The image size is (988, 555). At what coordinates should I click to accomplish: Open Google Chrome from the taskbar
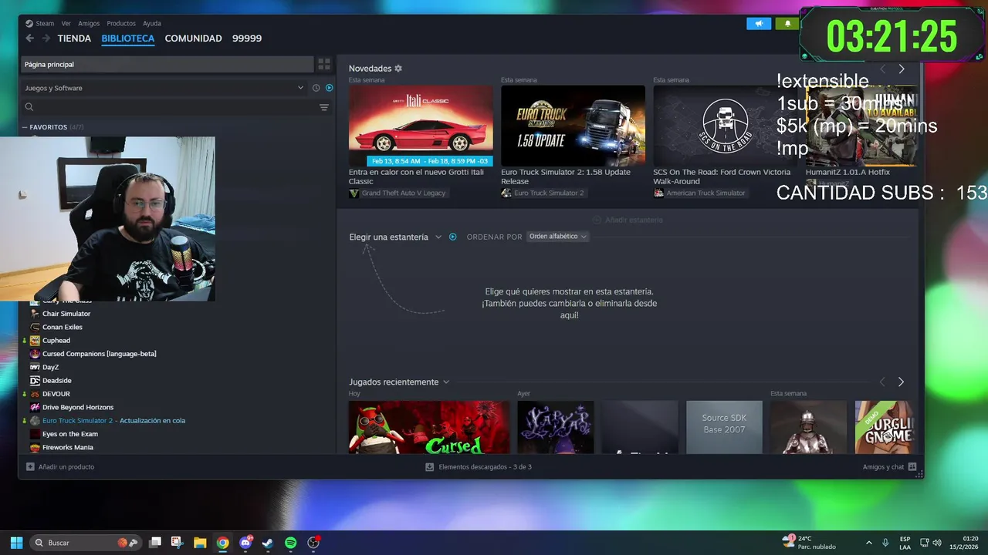point(222,543)
